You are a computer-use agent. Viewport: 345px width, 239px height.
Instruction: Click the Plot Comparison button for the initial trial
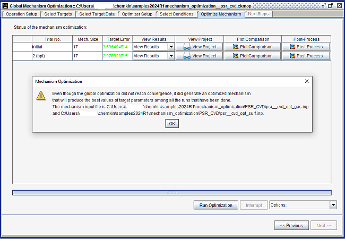point(253,47)
